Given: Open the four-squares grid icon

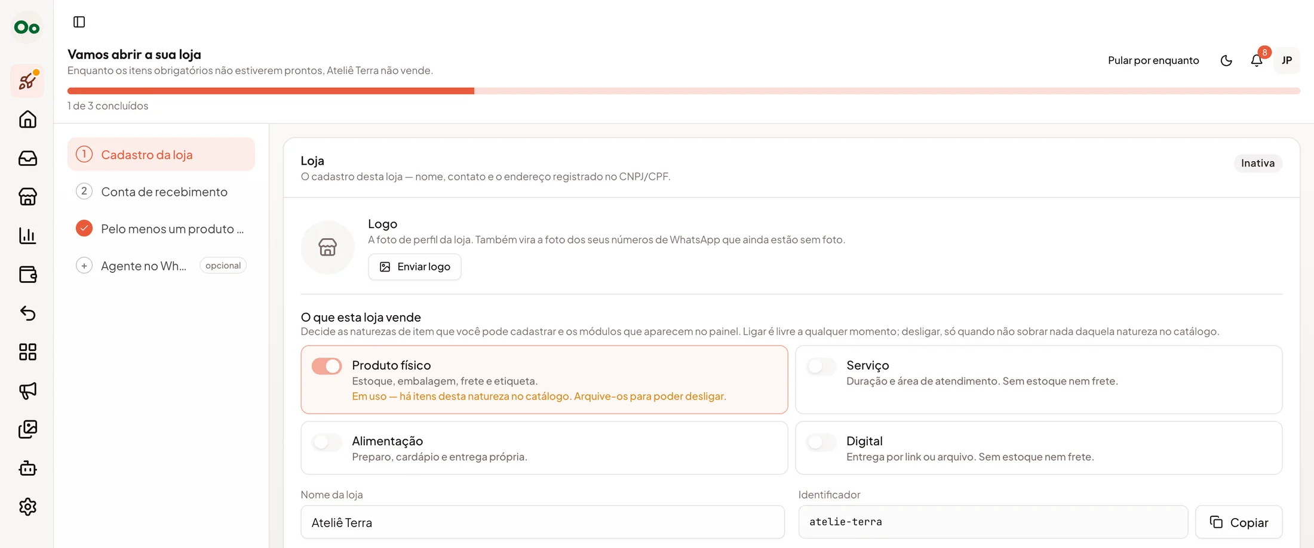Looking at the screenshot, I should click(x=27, y=352).
